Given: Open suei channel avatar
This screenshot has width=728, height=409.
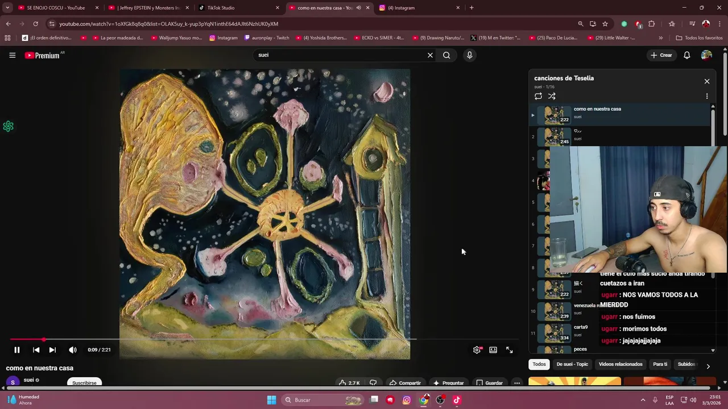Looking at the screenshot, I should (13, 382).
